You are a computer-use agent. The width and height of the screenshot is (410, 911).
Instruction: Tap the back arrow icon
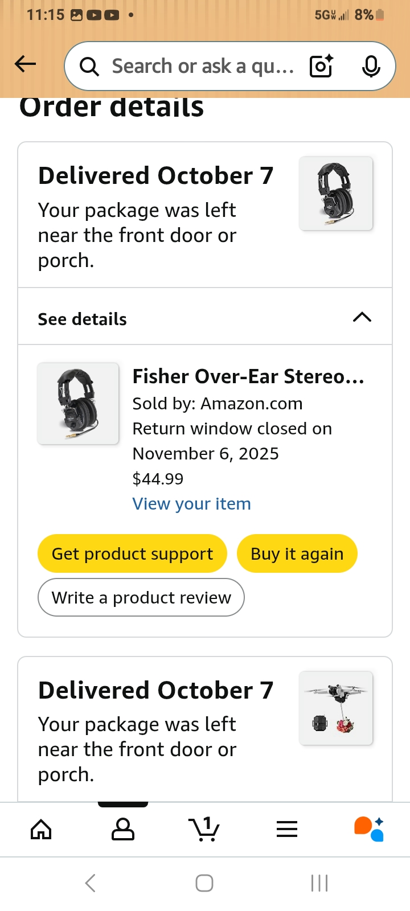pyautogui.click(x=25, y=64)
